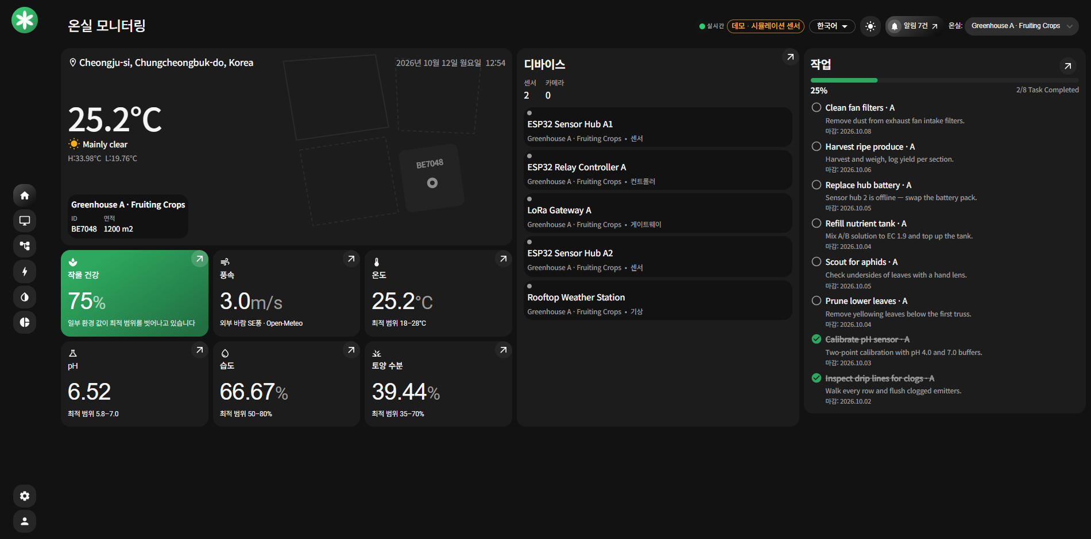The image size is (1091, 539).
Task: Select LoRa Gateway A device
Action: coord(658,213)
